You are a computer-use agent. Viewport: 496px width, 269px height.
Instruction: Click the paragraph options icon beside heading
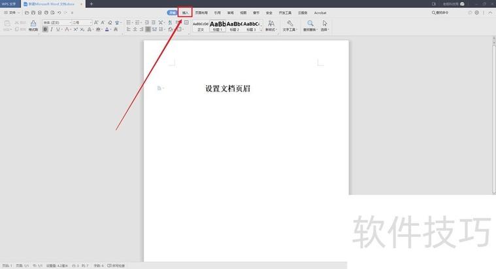click(160, 88)
